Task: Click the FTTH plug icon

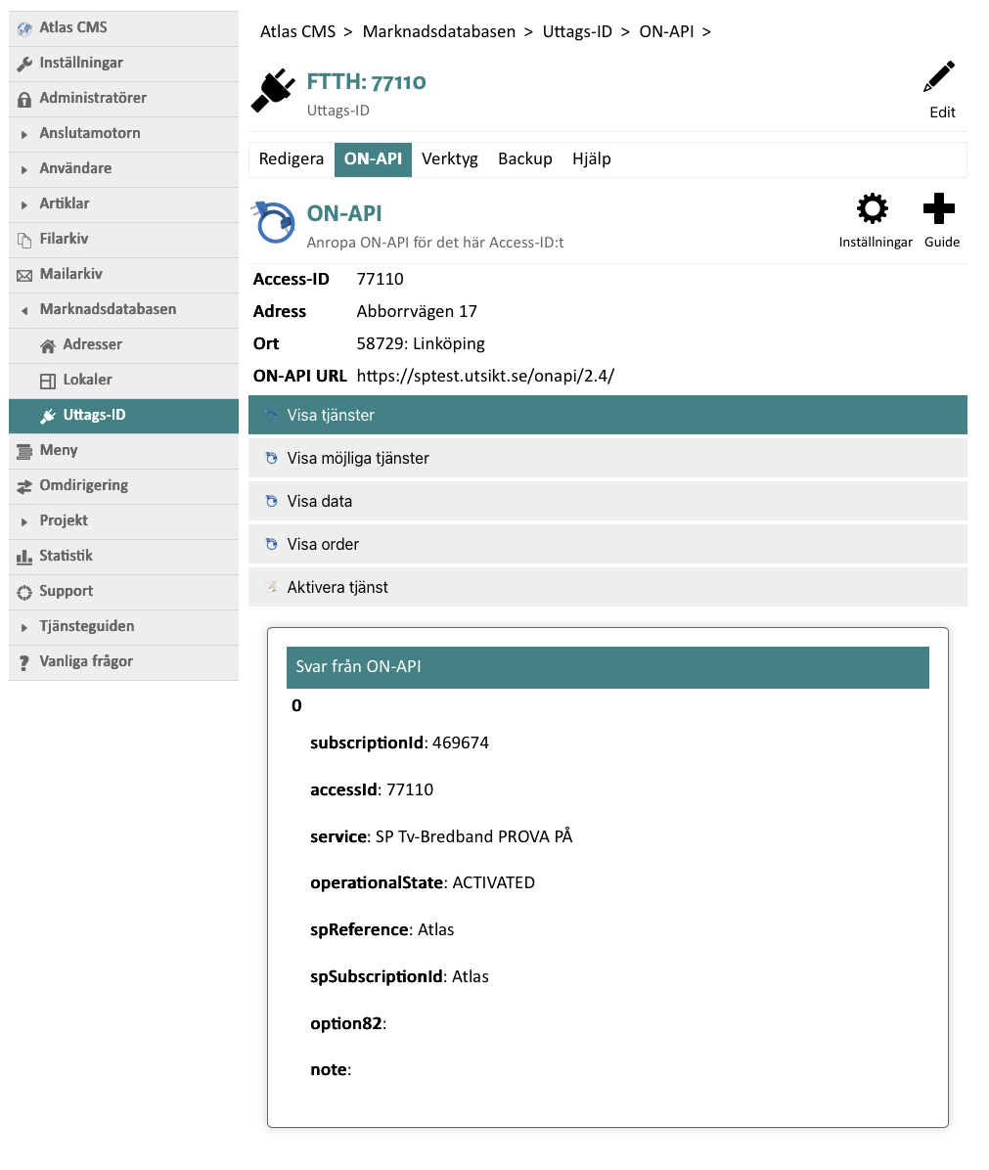Action: (x=274, y=91)
